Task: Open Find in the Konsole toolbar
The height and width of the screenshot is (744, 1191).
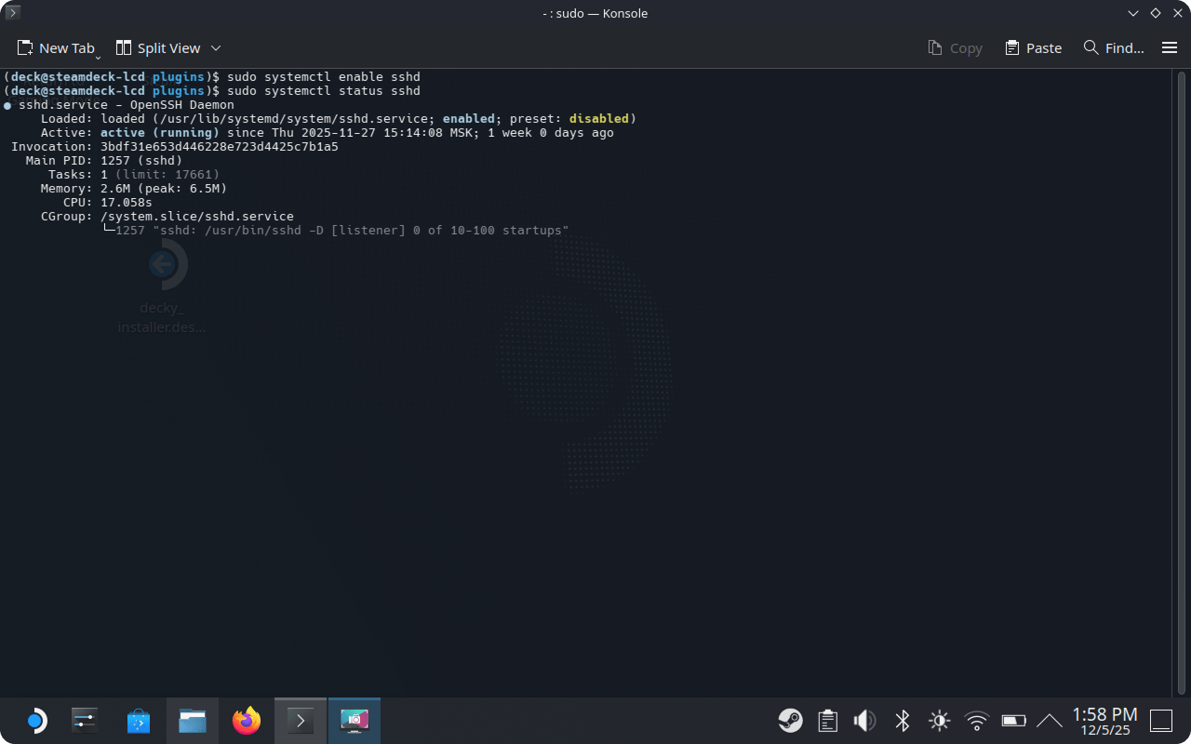Action: pyautogui.click(x=1114, y=47)
